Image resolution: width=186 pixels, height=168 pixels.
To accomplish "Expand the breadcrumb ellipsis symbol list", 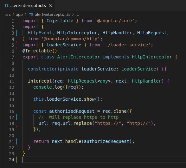I will point(77,15).
